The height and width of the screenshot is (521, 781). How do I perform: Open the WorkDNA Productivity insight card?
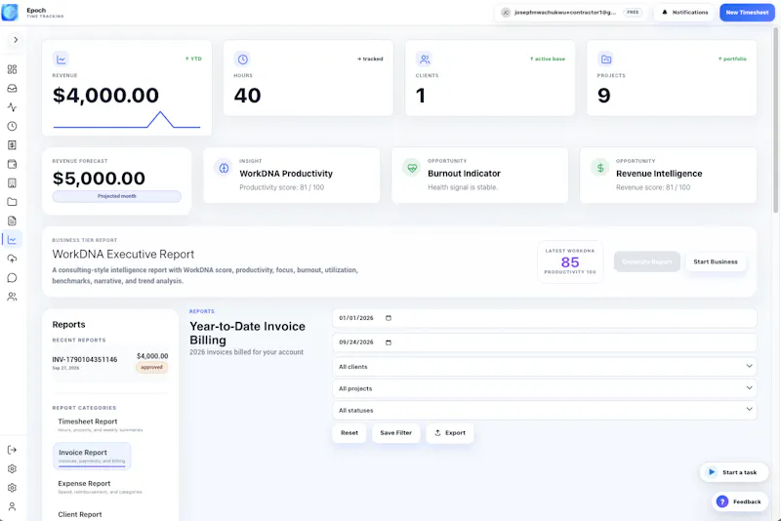pyautogui.click(x=291, y=176)
